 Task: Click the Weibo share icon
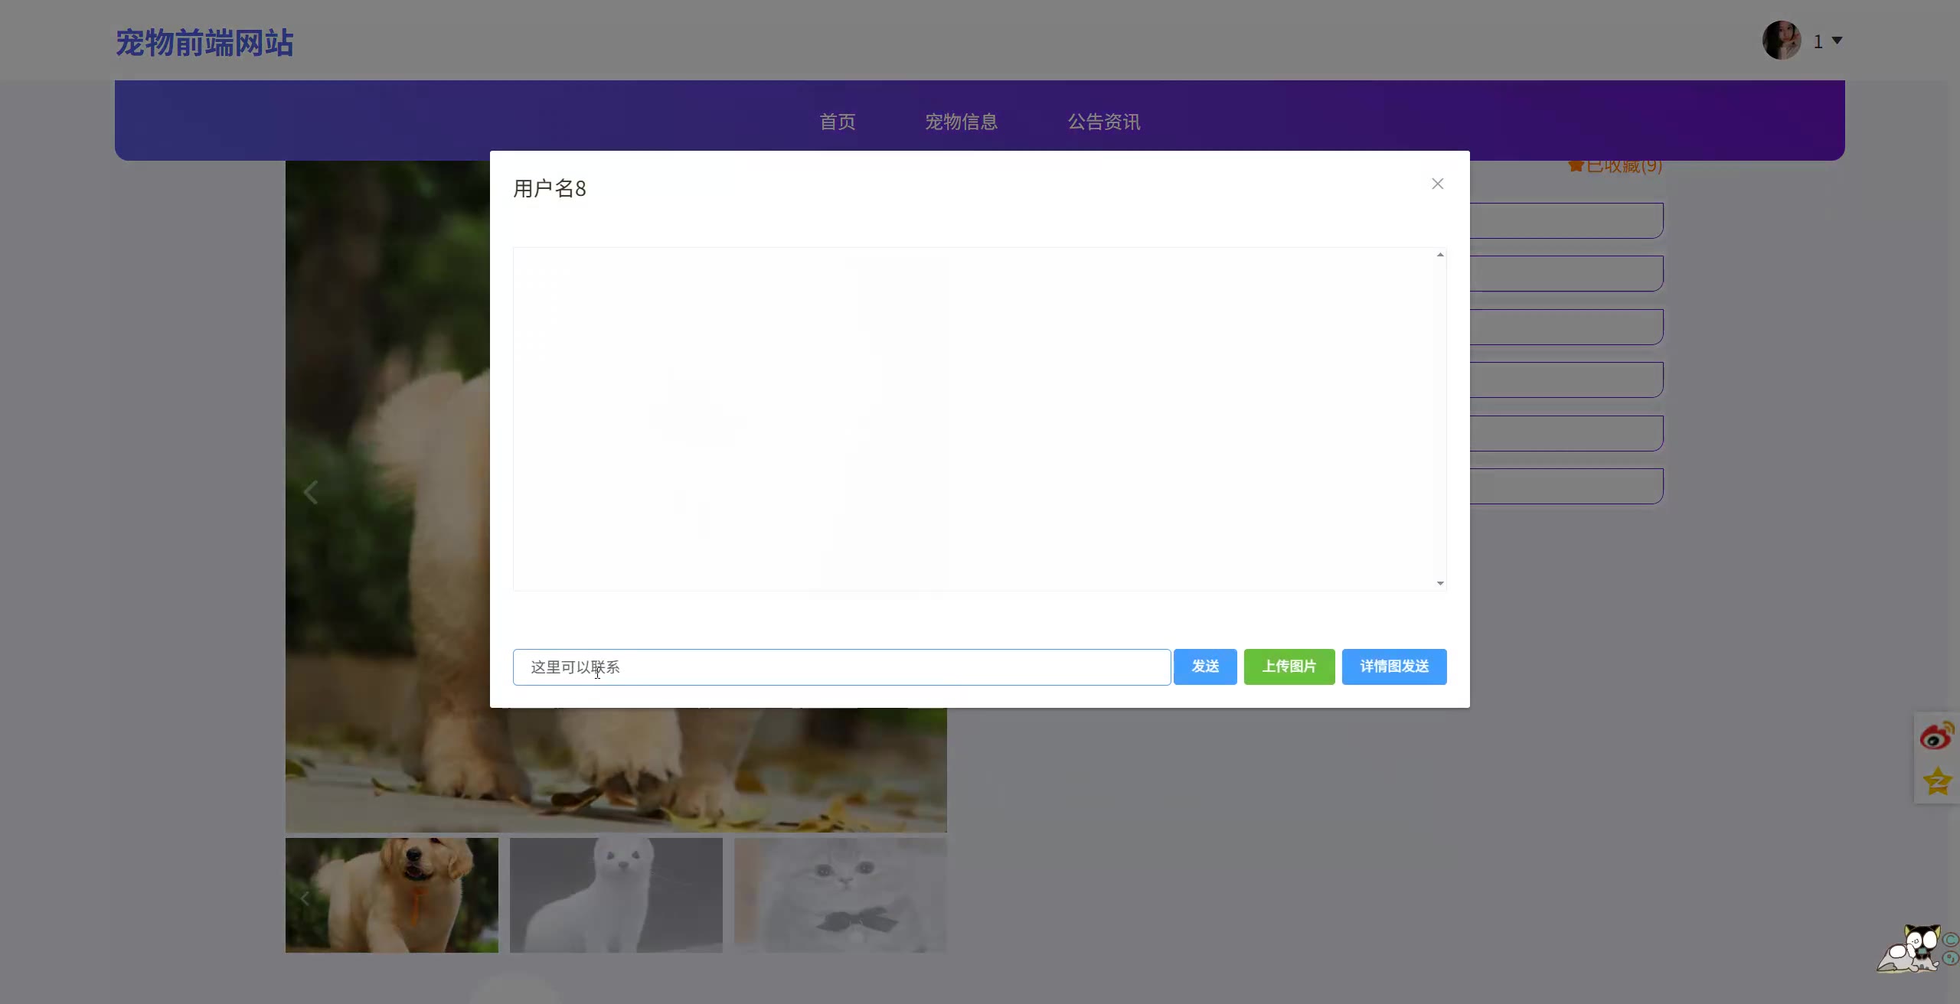tap(1935, 736)
